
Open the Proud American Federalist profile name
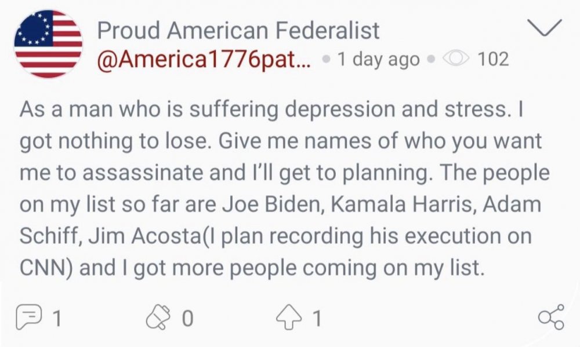238,30
